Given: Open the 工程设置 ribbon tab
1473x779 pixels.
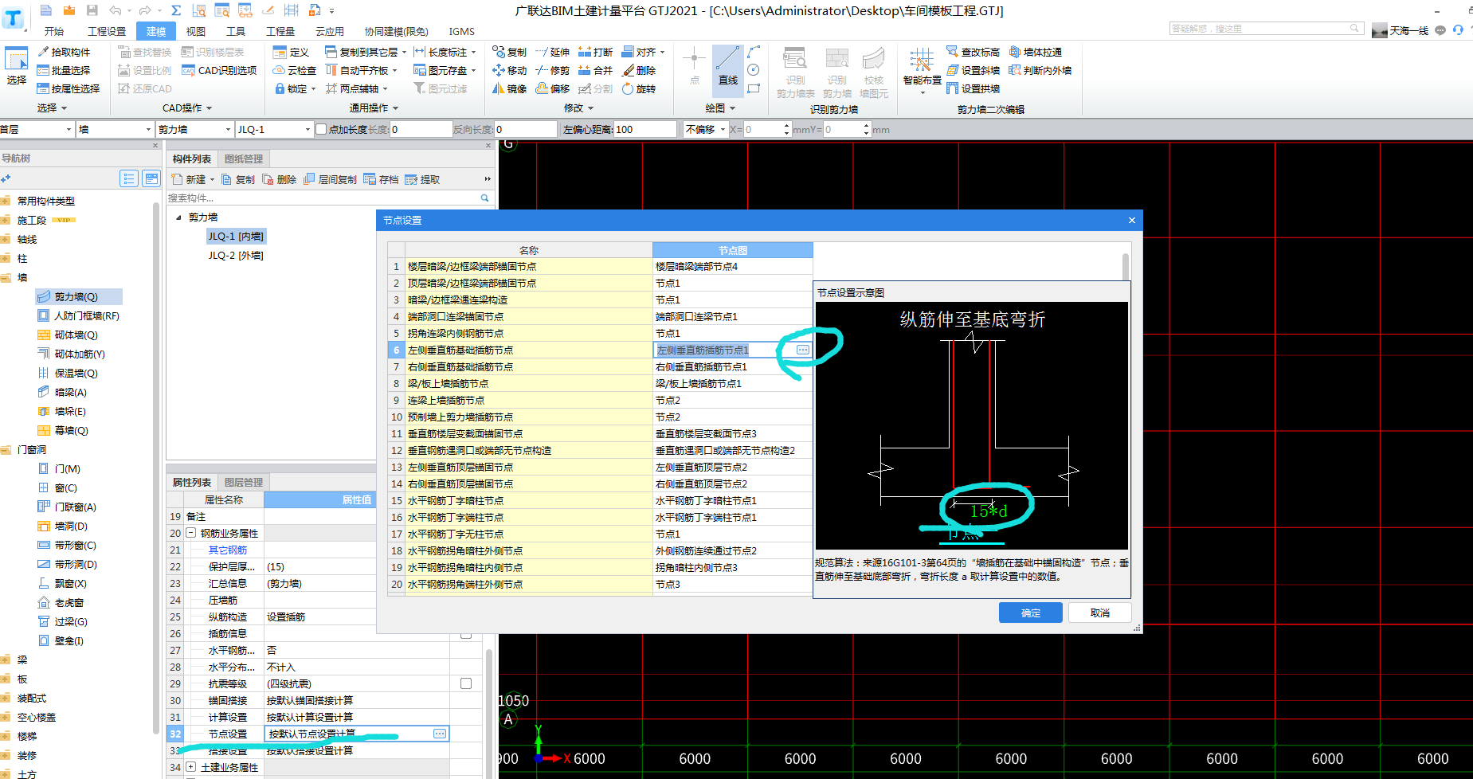Looking at the screenshot, I should (x=107, y=31).
